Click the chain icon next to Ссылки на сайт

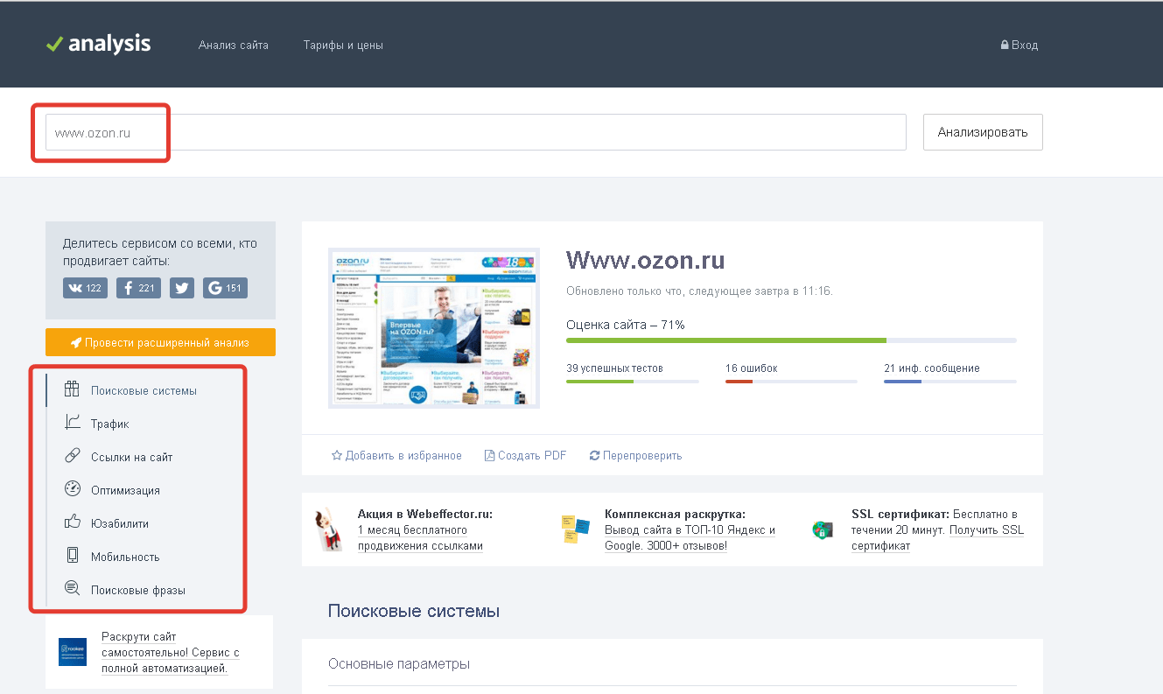72,455
